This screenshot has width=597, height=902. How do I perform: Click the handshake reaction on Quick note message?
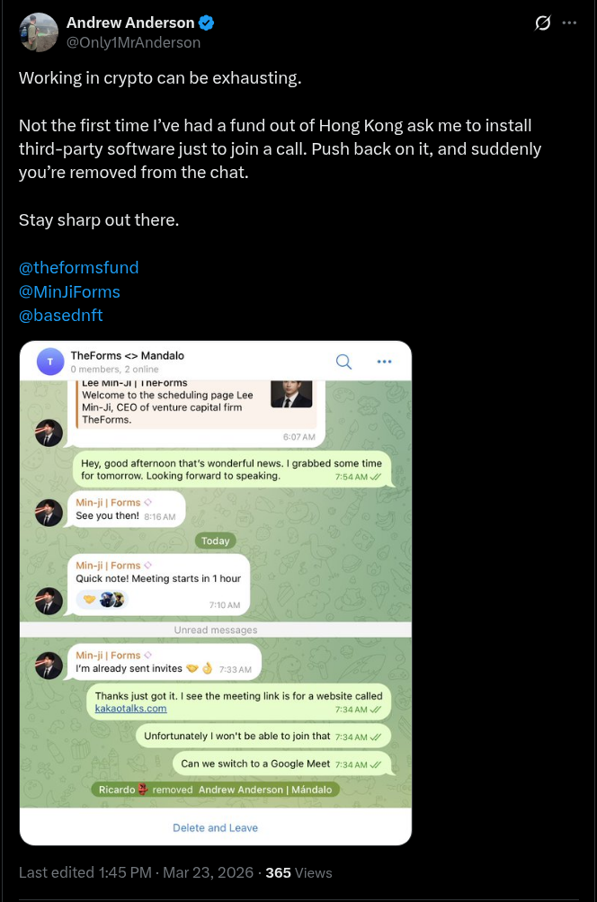89,599
